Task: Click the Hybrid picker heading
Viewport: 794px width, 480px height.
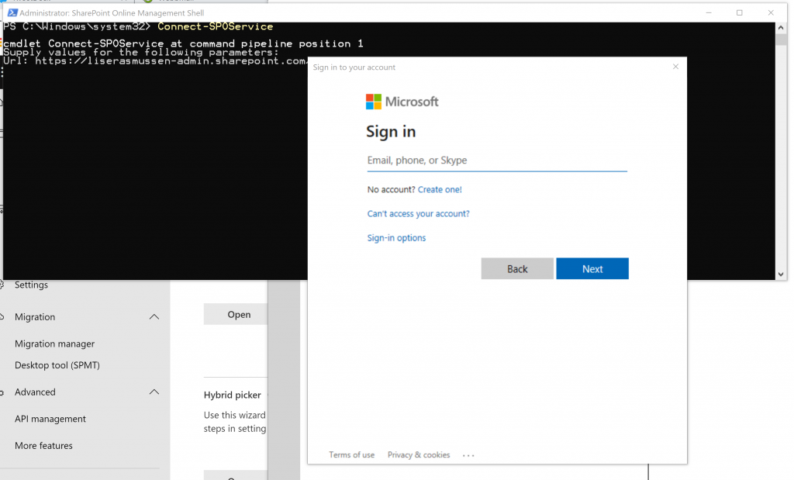Action: (x=233, y=395)
